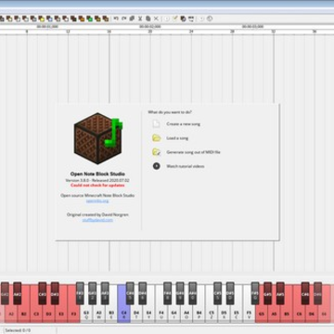The width and height of the screenshot is (334, 334).
Task: Select the Snare Drum instrument icon
Action: 9,19
